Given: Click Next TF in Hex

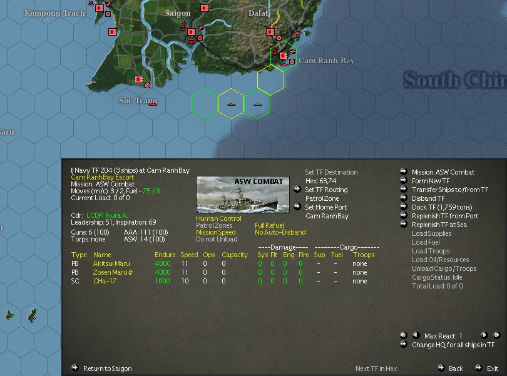Looking at the screenshot, I should (376, 368).
